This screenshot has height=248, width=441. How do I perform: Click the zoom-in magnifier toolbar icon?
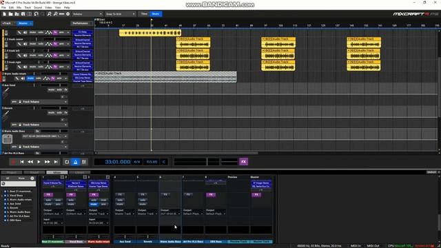pos(49,14)
